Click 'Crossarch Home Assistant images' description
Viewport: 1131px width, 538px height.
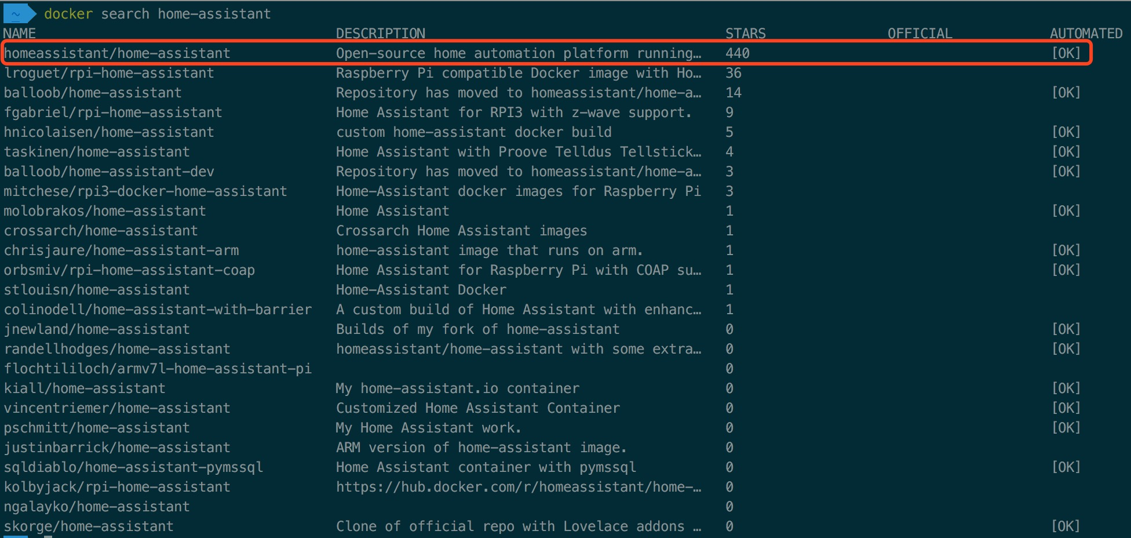pyautogui.click(x=462, y=231)
